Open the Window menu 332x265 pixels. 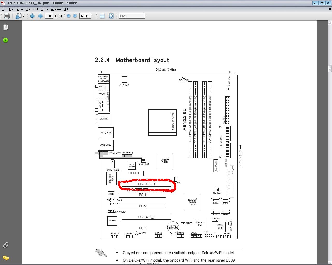click(56, 9)
